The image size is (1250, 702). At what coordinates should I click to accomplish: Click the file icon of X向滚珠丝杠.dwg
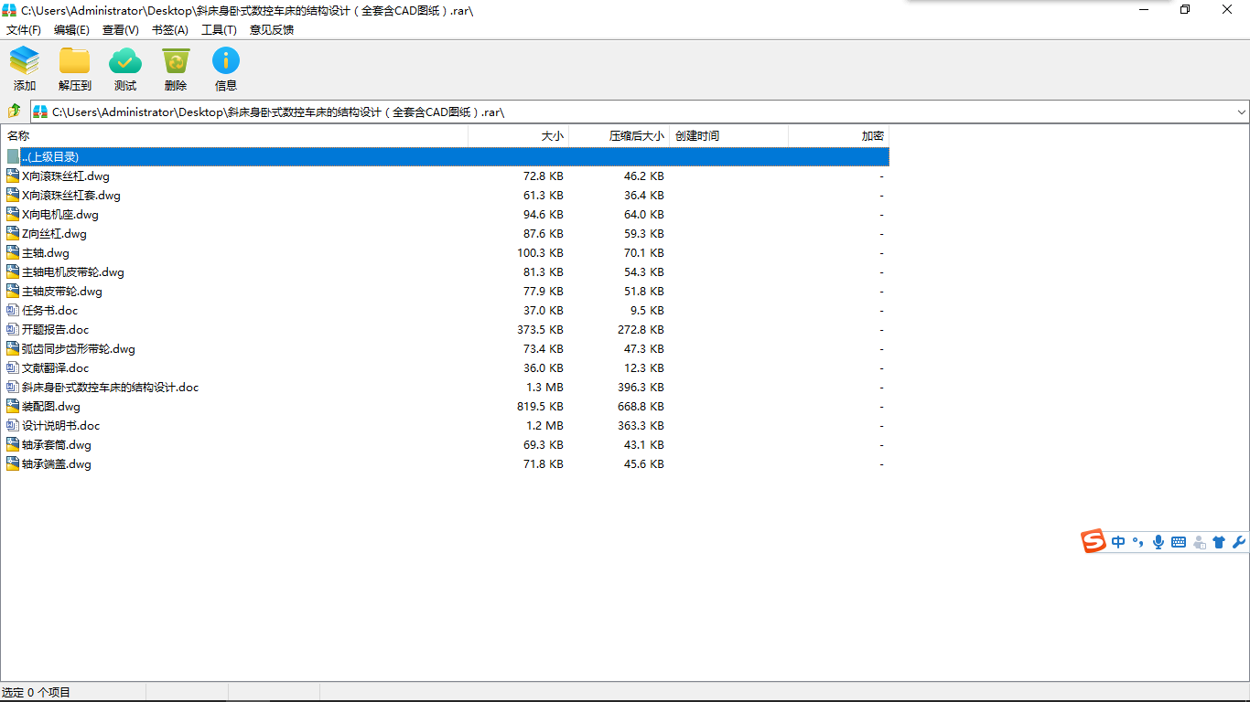tap(13, 175)
